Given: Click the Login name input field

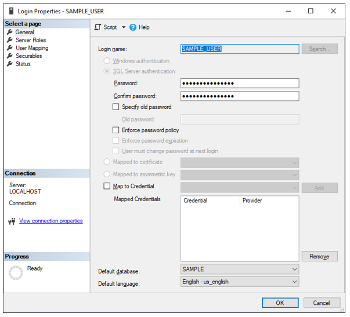Looking at the screenshot, I should tap(240, 49).
